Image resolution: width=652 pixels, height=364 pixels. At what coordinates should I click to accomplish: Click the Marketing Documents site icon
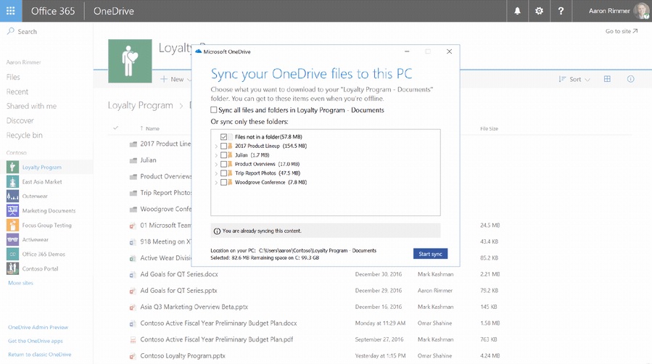(12, 211)
